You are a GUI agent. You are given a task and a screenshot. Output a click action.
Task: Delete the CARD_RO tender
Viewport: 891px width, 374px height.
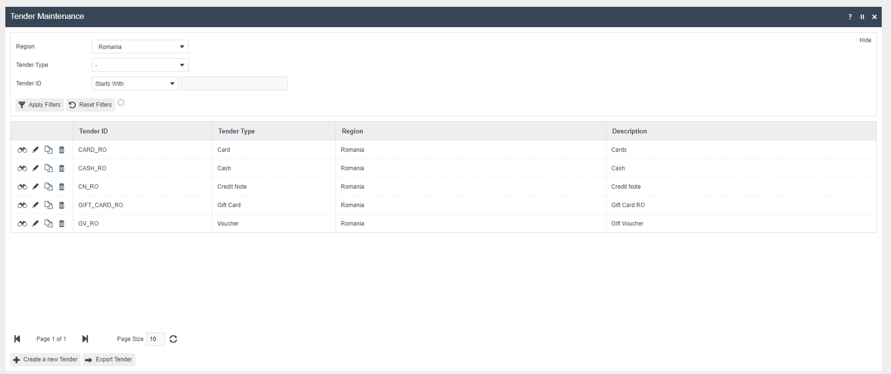pos(62,150)
